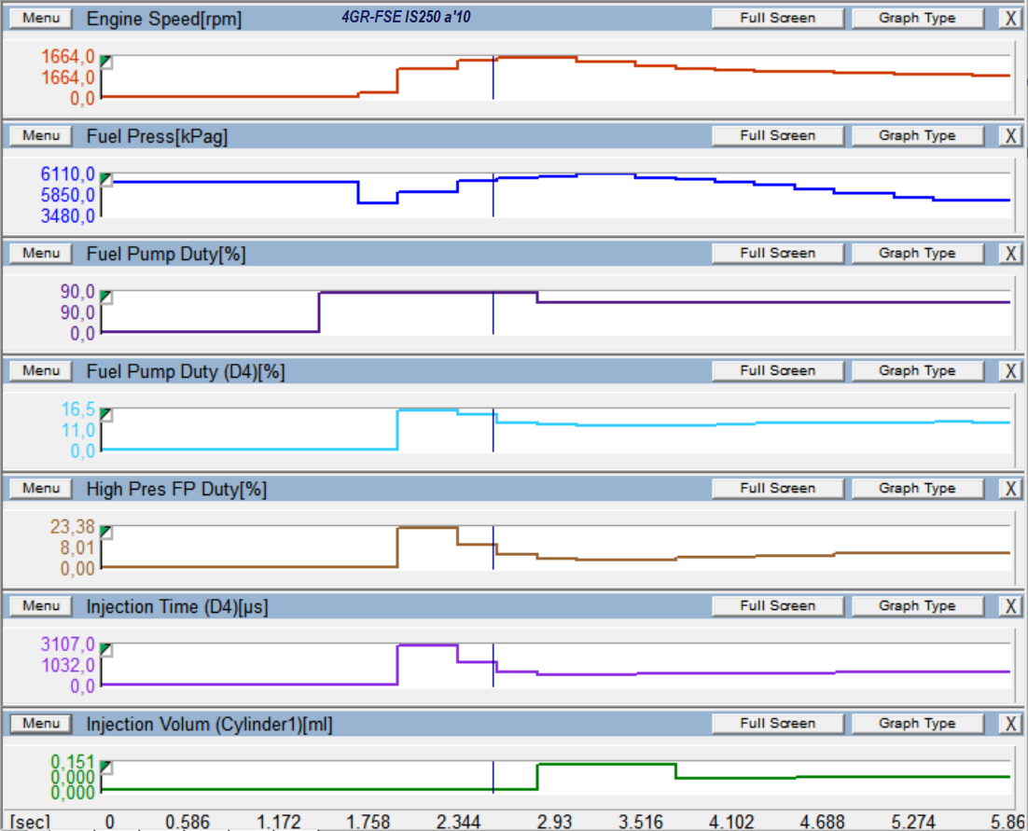This screenshot has width=1028, height=831.
Task: Click the vertical cursor line in Engine Speed plot
Action: (493, 79)
